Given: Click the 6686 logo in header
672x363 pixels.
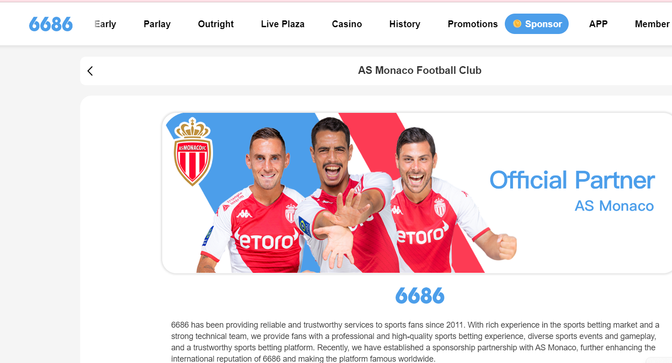Looking at the screenshot, I should pyautogui.click(x=51, y=24).
